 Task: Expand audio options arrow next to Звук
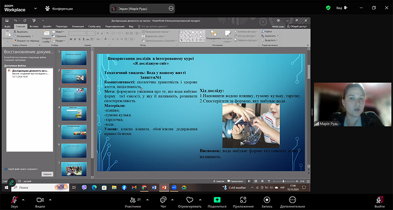(23, 200)
